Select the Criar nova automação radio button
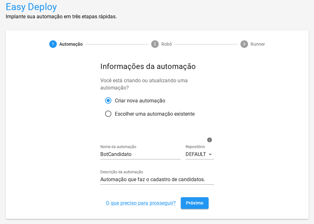 (x=108, y=101)
